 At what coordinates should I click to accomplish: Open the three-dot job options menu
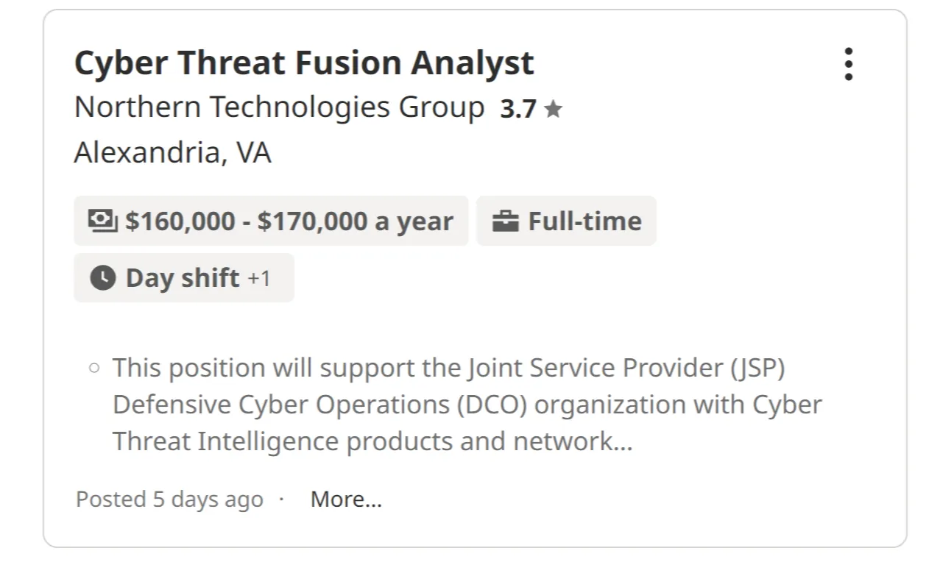(848, 64)
